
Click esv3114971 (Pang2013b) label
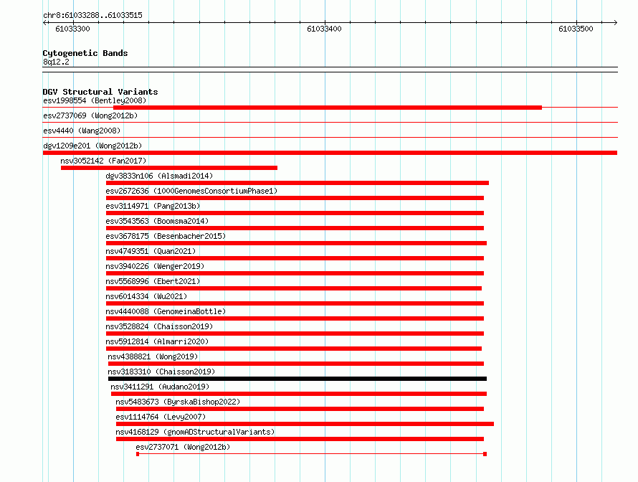(153, 206)
